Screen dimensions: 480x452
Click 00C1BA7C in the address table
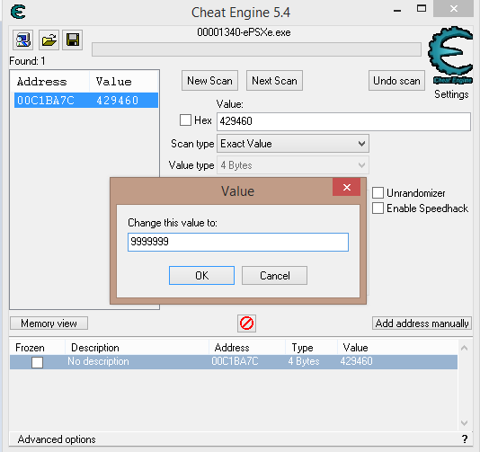pyautogui.click(x=235, y=361)
